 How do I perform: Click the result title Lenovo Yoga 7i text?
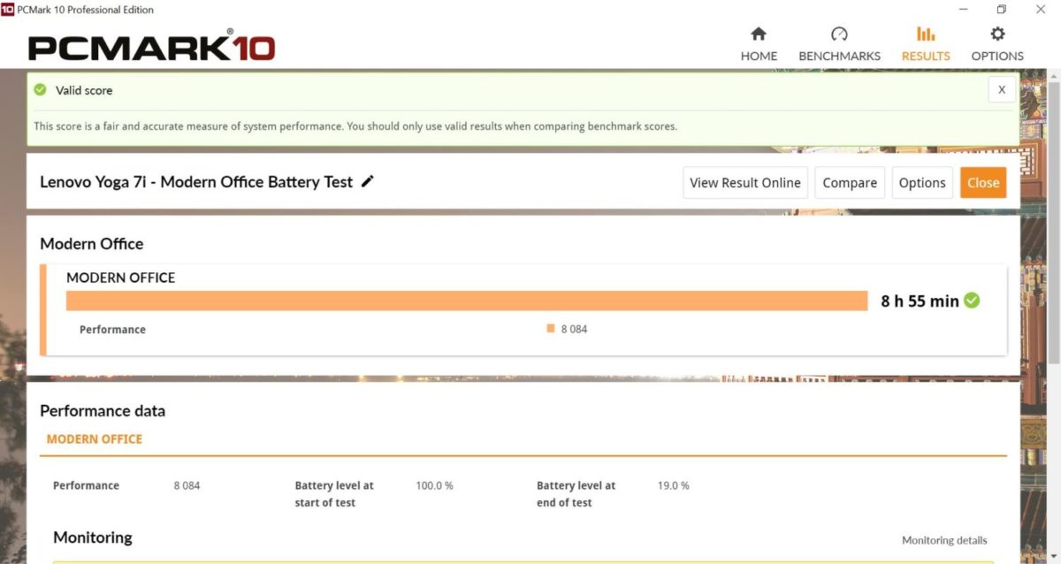click(x=94, y=181)
